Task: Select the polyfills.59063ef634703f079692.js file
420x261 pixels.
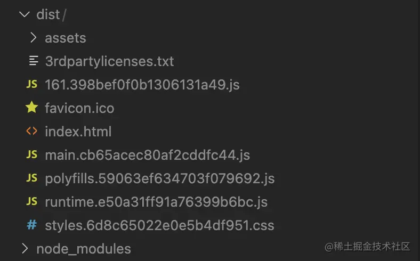Action: [160, 178]
